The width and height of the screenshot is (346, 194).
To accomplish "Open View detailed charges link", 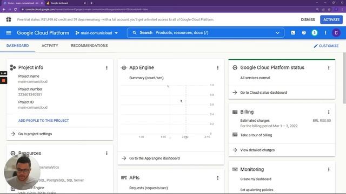I will point(257,150).
